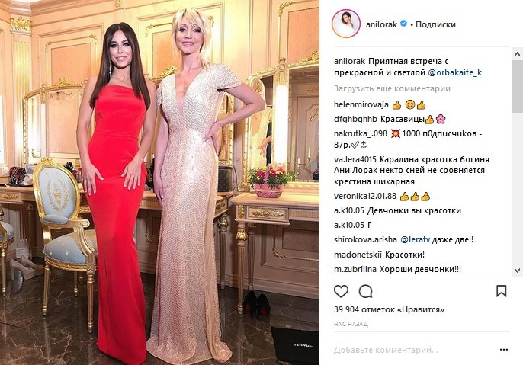523x365 pixels.
Task: Open the @orbakaite_k mention link
Action: click(x=455, y=72)
